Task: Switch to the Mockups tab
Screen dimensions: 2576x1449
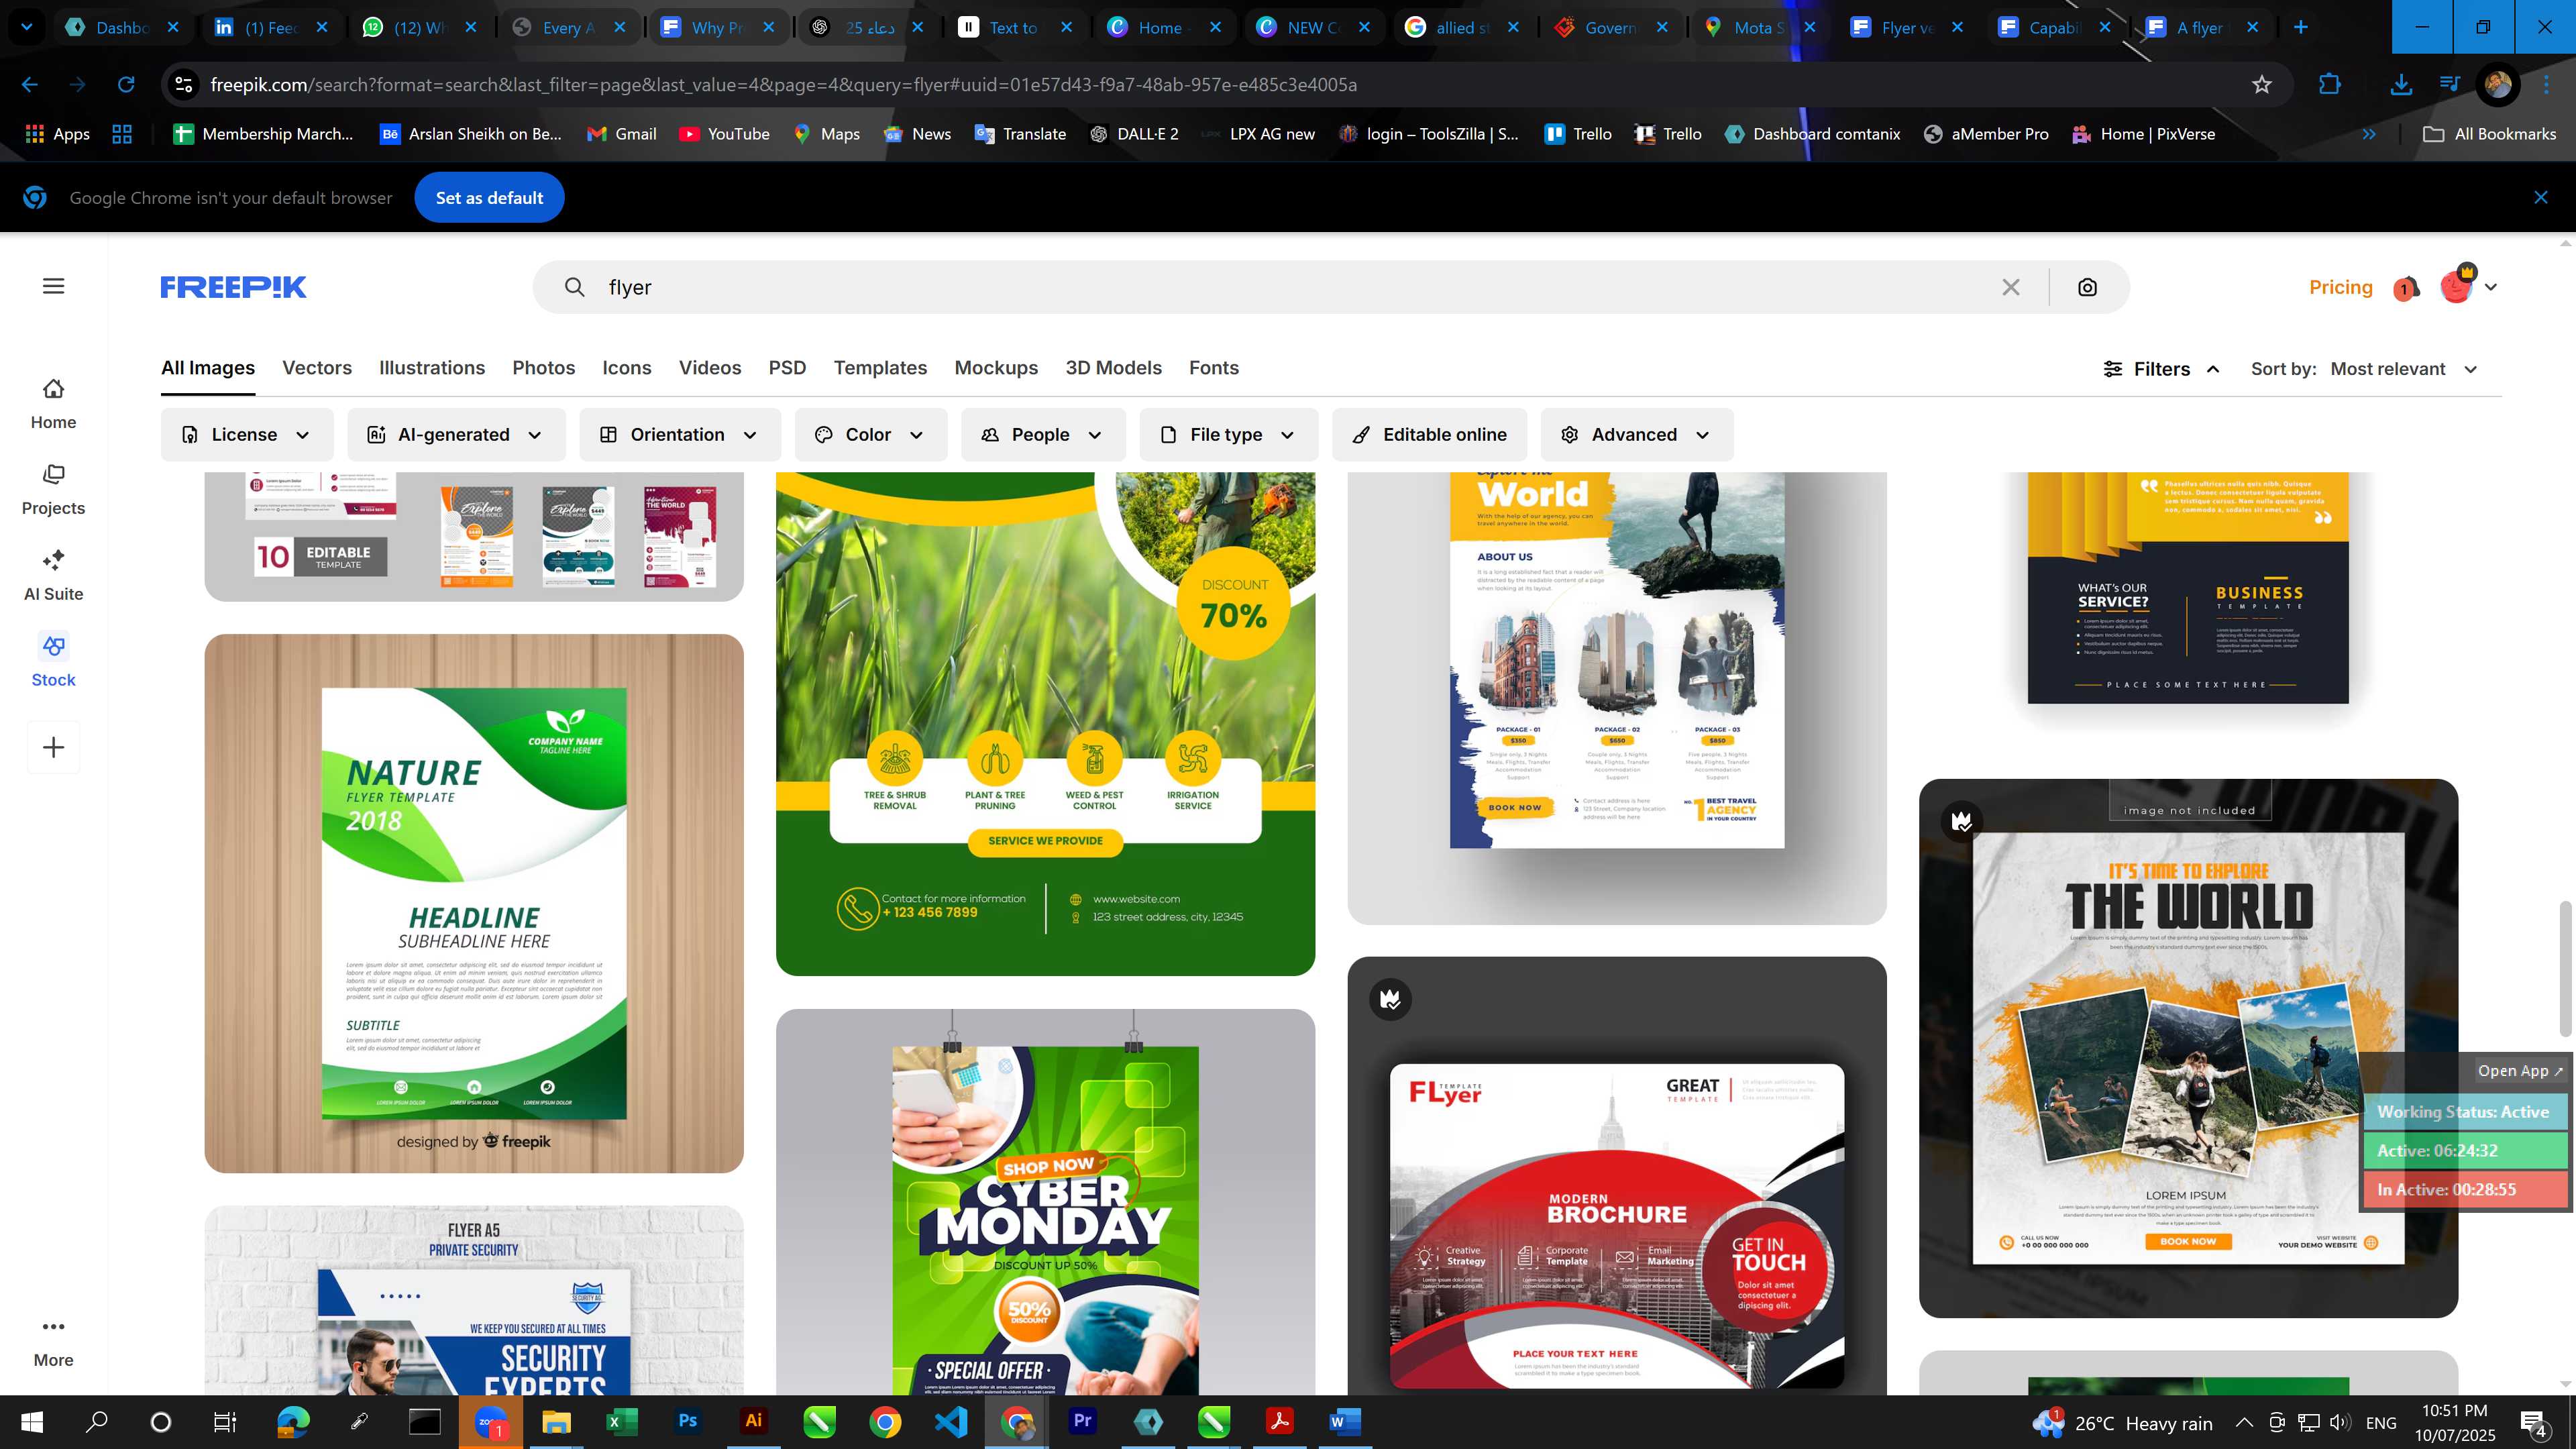Action: [996, 368]
